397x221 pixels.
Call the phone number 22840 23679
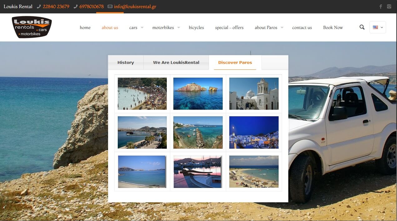coord(56,7)
